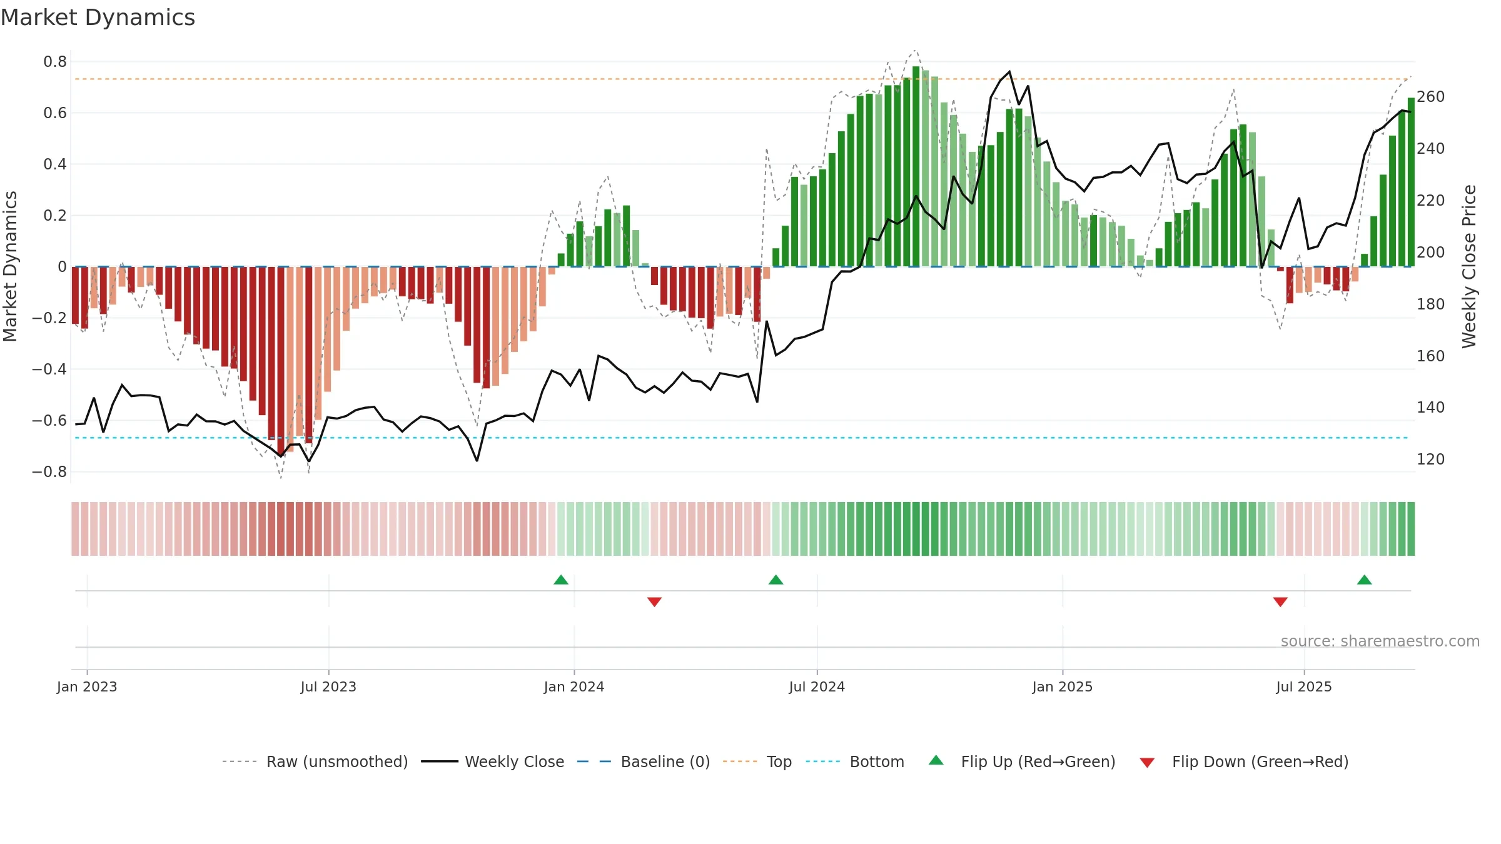This screenshot has width=1501, height=844.
Task: Click the Jan 2025 axis label
Action: click(1063, 686)
